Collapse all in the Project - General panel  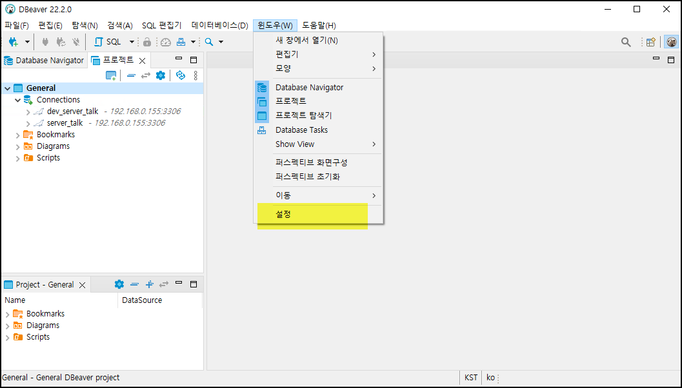[x=134, y=284]
